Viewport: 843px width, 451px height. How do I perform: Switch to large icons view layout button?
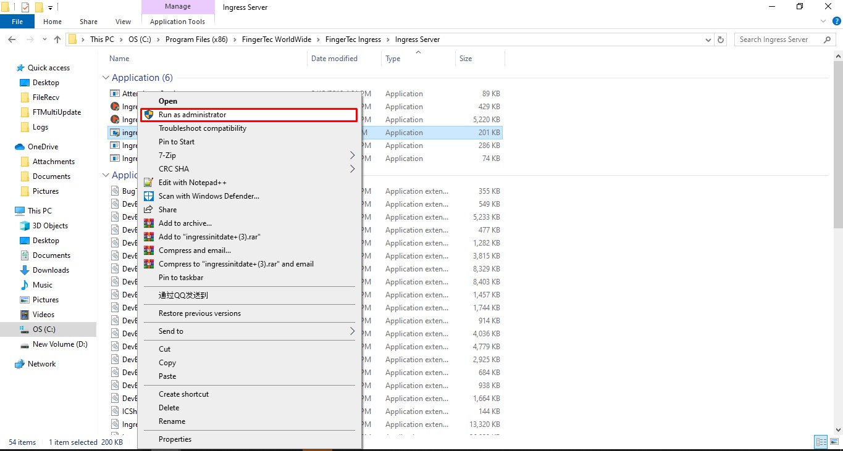(833, 442)
